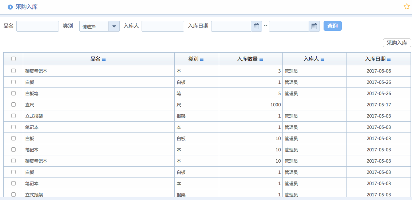Toggle the select-all checkbox in the table header
The image size is (412, 200).
pos(13,59)
